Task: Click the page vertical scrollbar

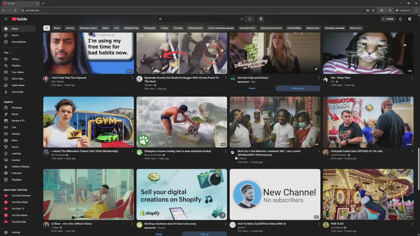Action: [419, 169]
